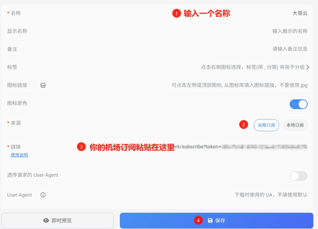Enable 透传请求的 User-Agent switch

coord(299,176)
